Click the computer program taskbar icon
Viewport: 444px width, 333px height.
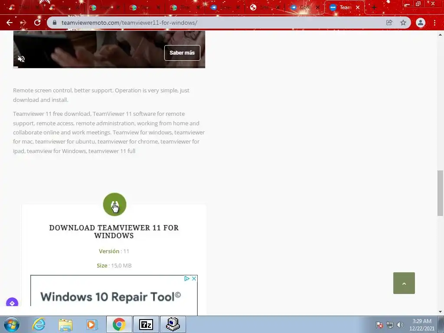(x=173, y=324)
